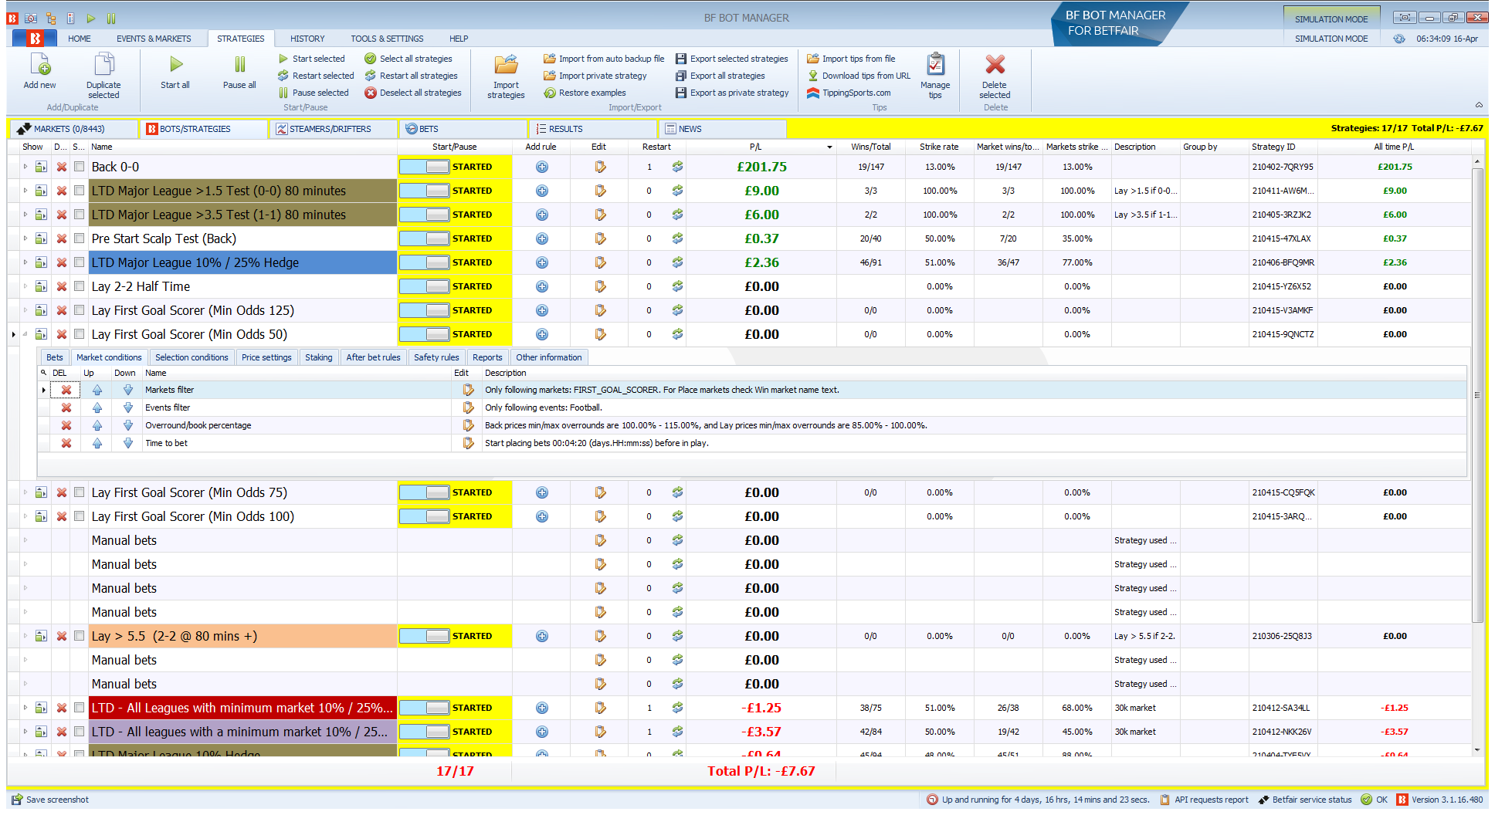The image size is (1495, 815).
Task: Click the Strike rate column header
Action: point(939,147)
